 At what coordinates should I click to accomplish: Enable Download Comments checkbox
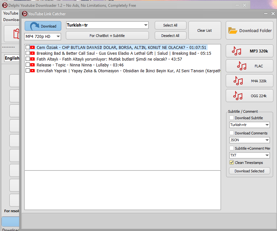tap(232, 133)
